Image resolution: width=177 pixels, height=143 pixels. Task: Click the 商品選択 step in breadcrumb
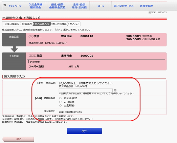click(27, 24)
